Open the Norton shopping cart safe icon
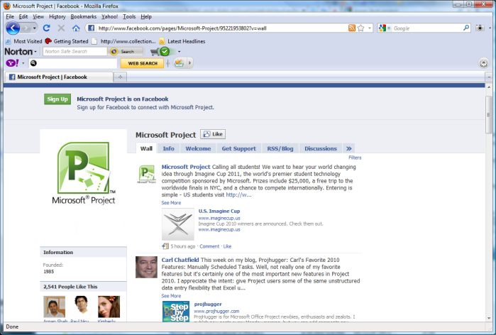 pyautogui.click(x=160, y=51)
